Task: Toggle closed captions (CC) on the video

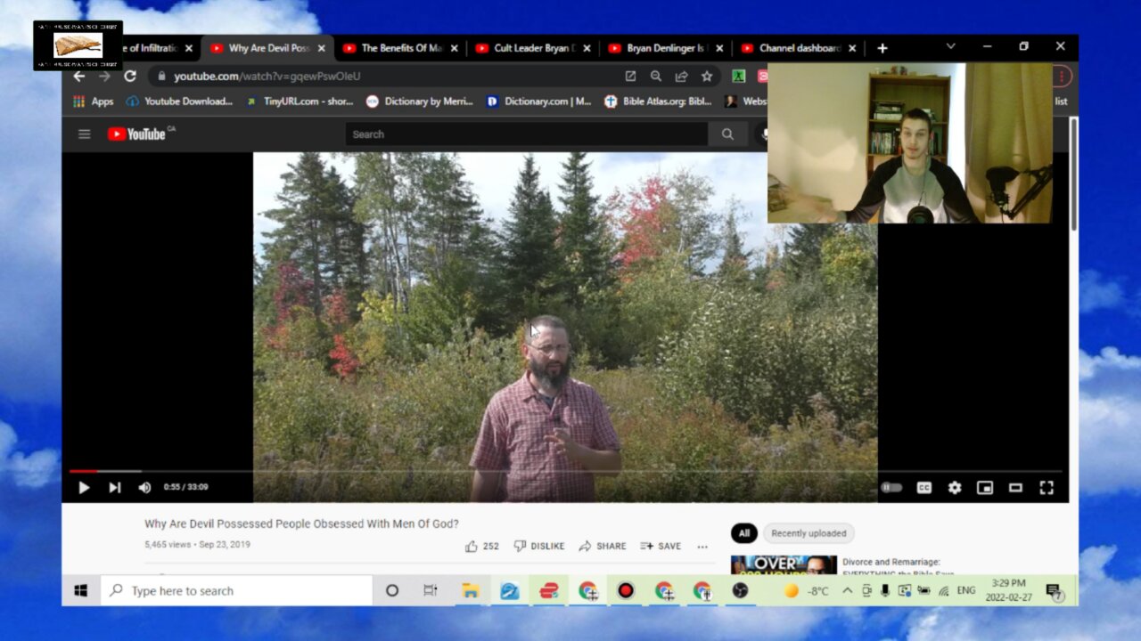Action: tap(924, 487)
